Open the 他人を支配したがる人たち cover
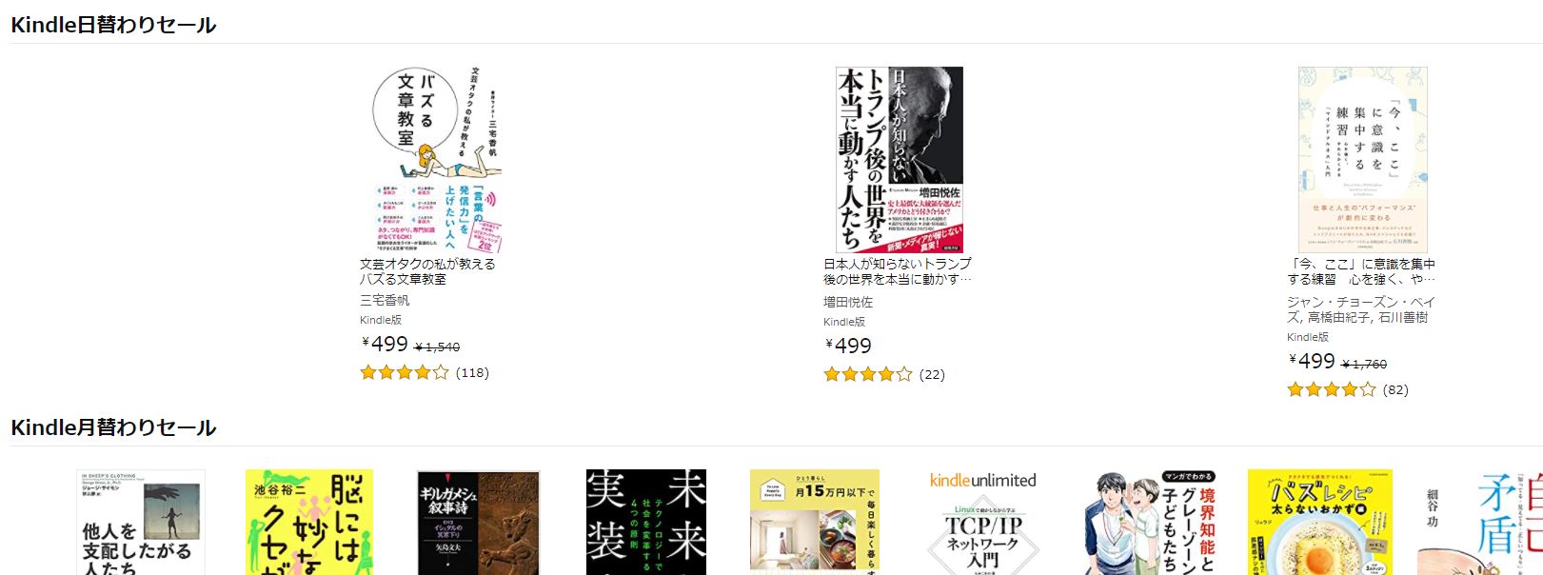1543x575 pixels. pos(141,522)
